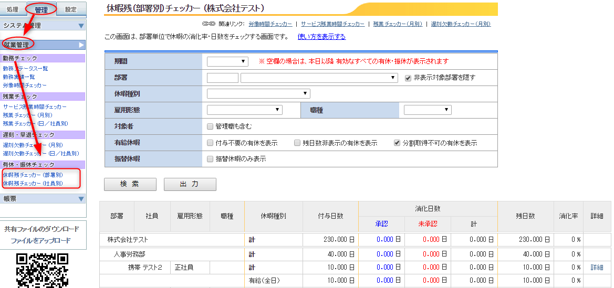
Task: Open related link 残業チェッカー(月別) at top
Action: [398, 24]
